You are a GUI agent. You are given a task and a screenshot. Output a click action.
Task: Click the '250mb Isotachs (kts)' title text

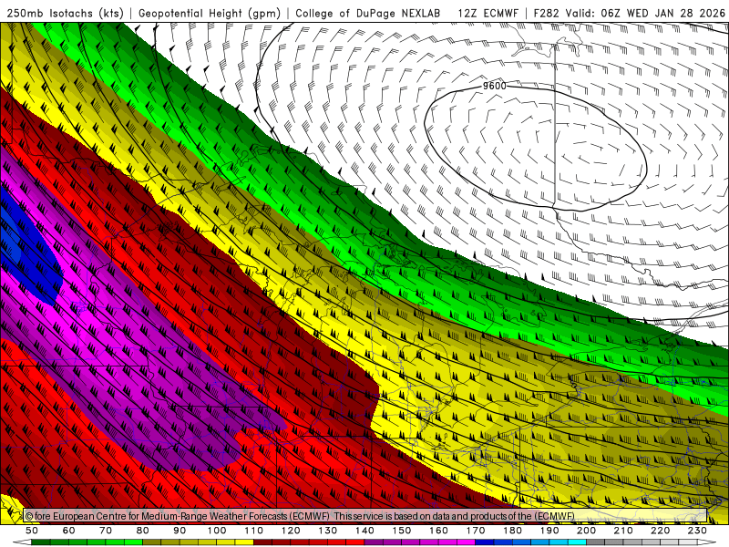(66, 13)
